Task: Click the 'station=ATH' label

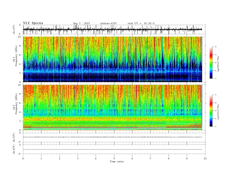Action: [108, 23]
